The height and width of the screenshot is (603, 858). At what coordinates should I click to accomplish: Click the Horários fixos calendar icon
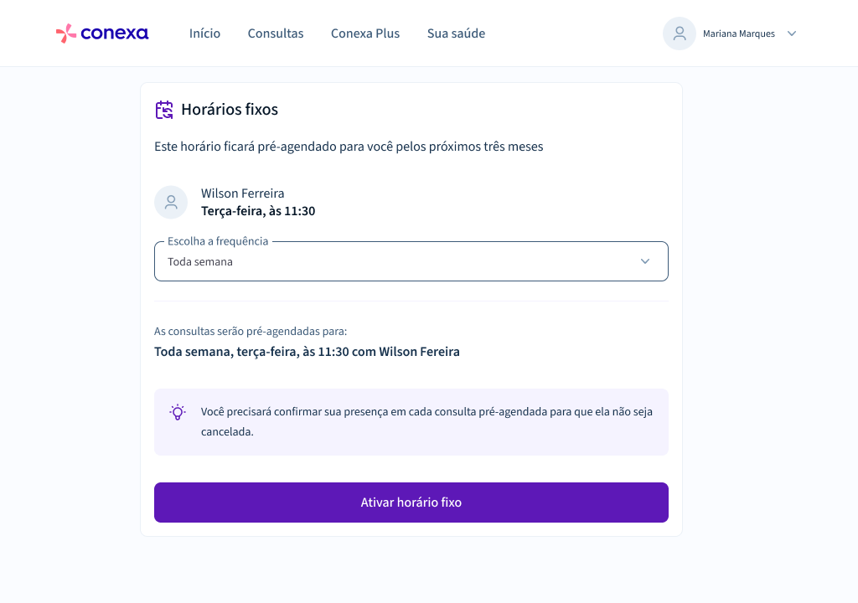tap(164, 110)
